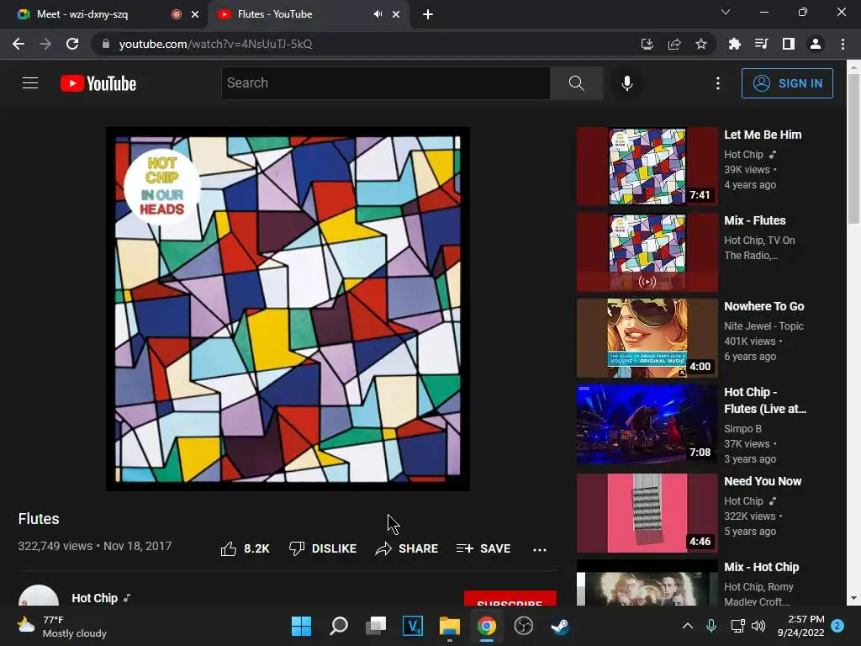Go to the YouTube home logo

pos(98,83)
